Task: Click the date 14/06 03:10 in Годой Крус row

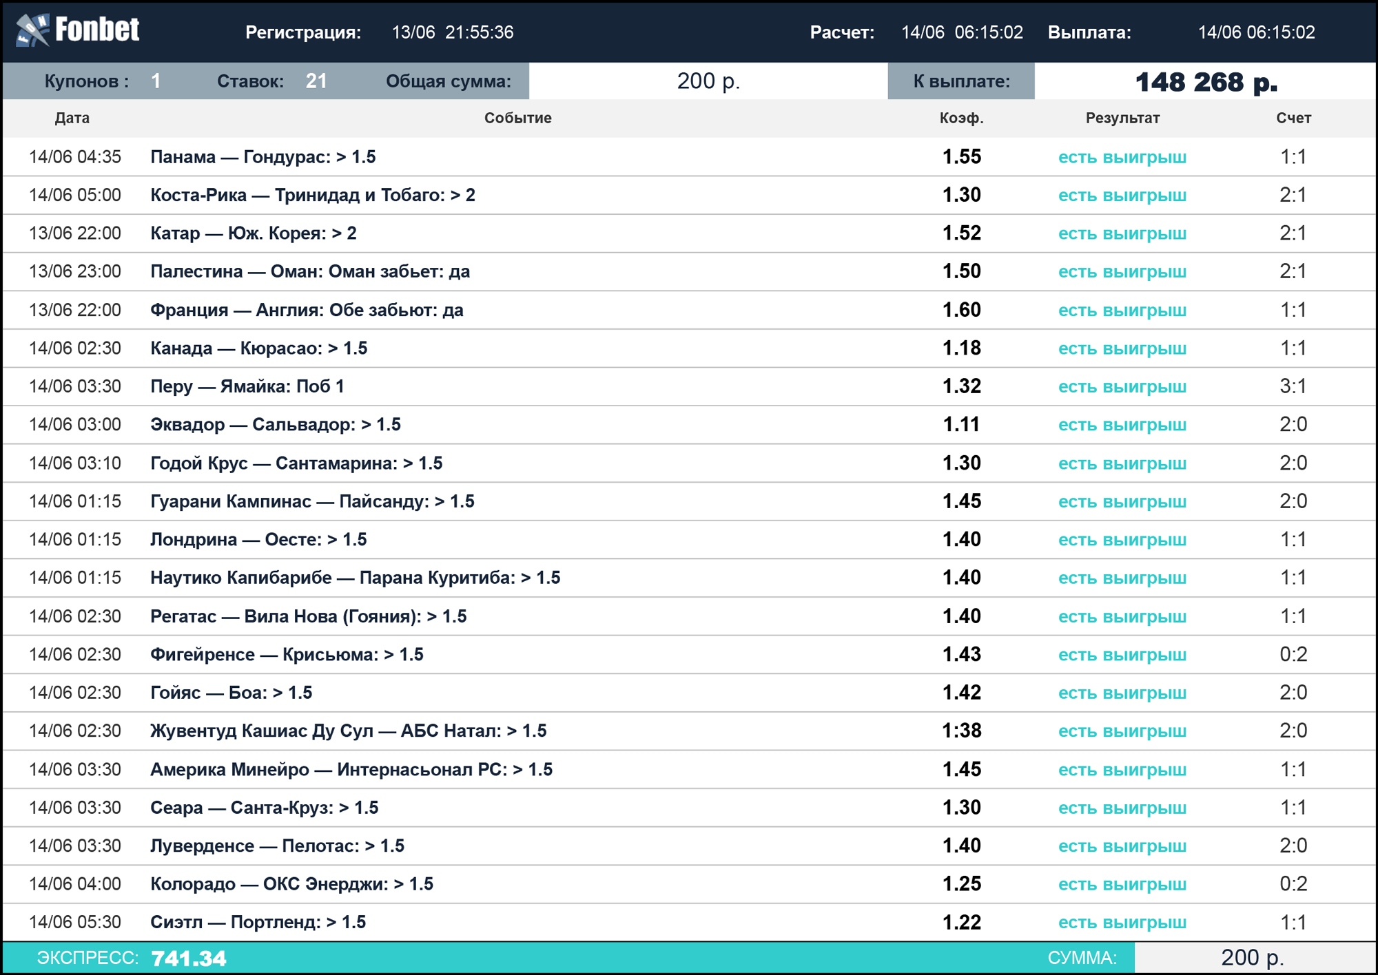Action: (x=74, y=463)
